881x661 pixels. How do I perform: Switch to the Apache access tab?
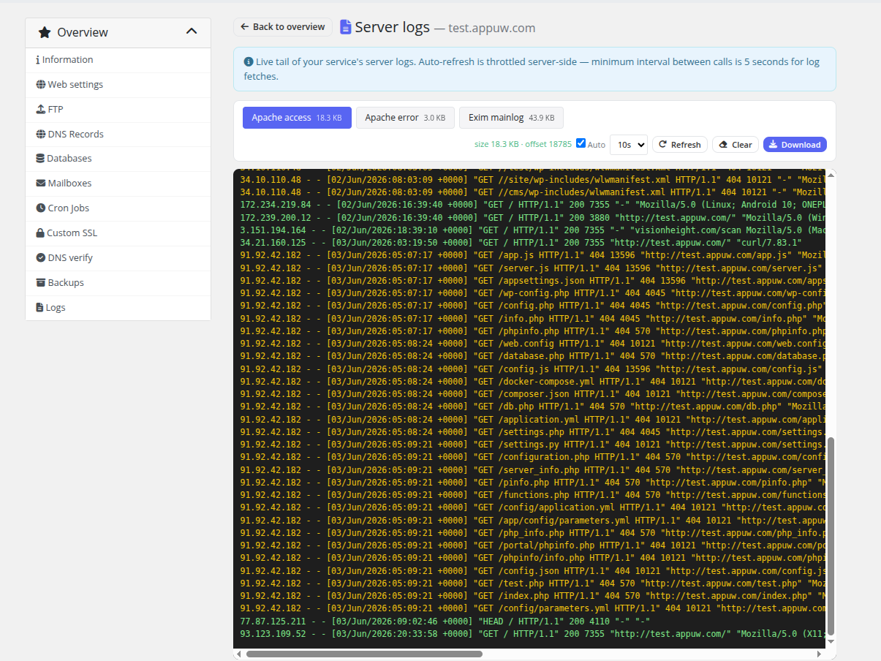[297, 118]
